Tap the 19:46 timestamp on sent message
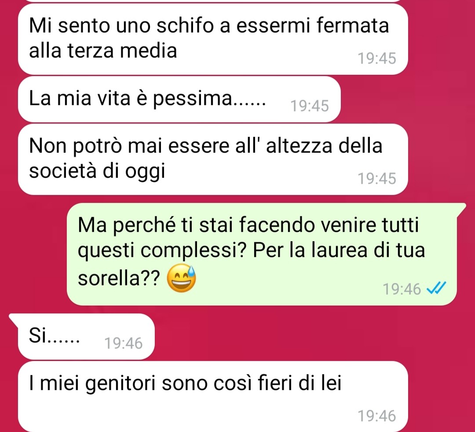Image resolution: width=475 pixels, height=432 pixels. click(402, 289)
